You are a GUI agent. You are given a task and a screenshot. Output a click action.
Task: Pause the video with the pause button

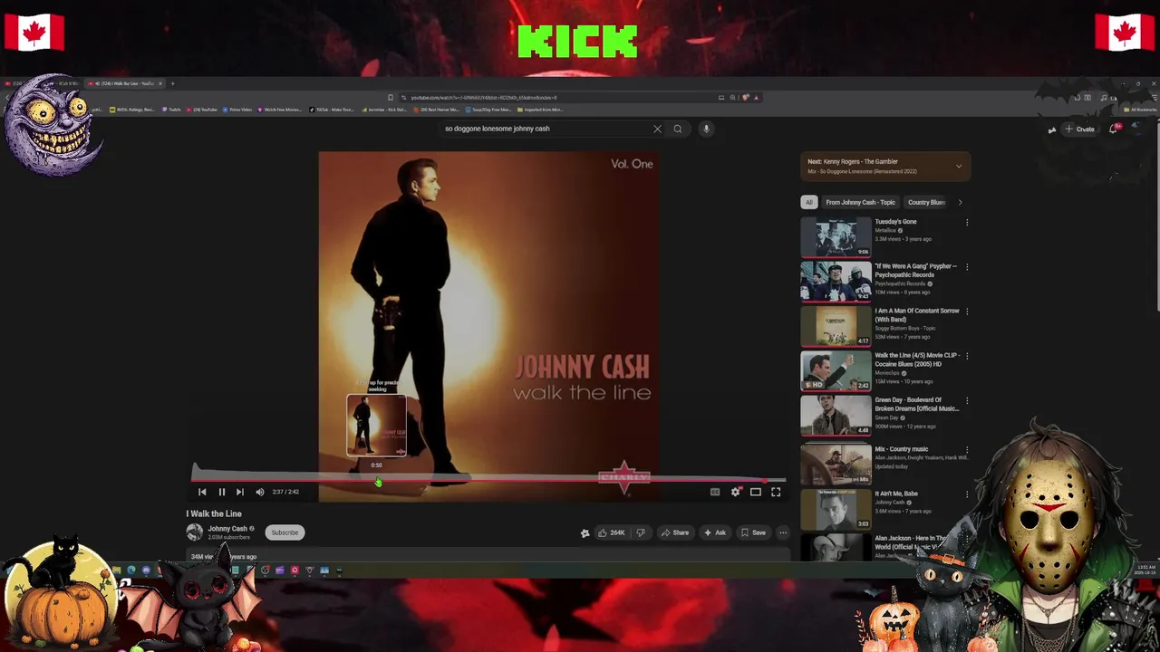[221, 492]
